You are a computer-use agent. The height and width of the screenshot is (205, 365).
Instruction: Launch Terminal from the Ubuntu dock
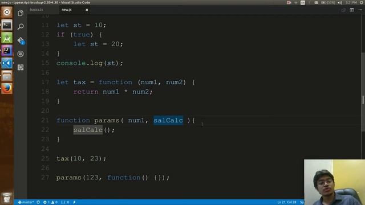click(x=7, y=25)
